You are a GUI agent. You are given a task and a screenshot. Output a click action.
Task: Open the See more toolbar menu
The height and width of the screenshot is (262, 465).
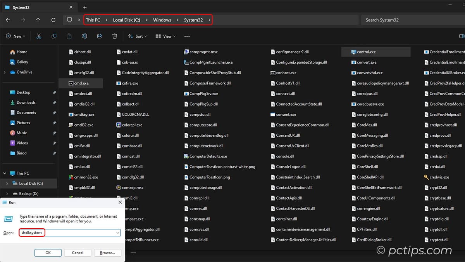[x=187, y=36]
